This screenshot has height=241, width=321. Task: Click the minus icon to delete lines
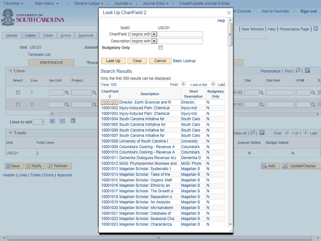62,122
